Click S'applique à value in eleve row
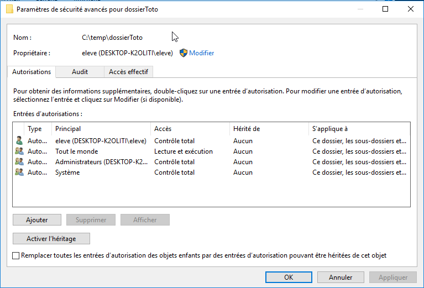424x288 pixels. tap(359, 141)
